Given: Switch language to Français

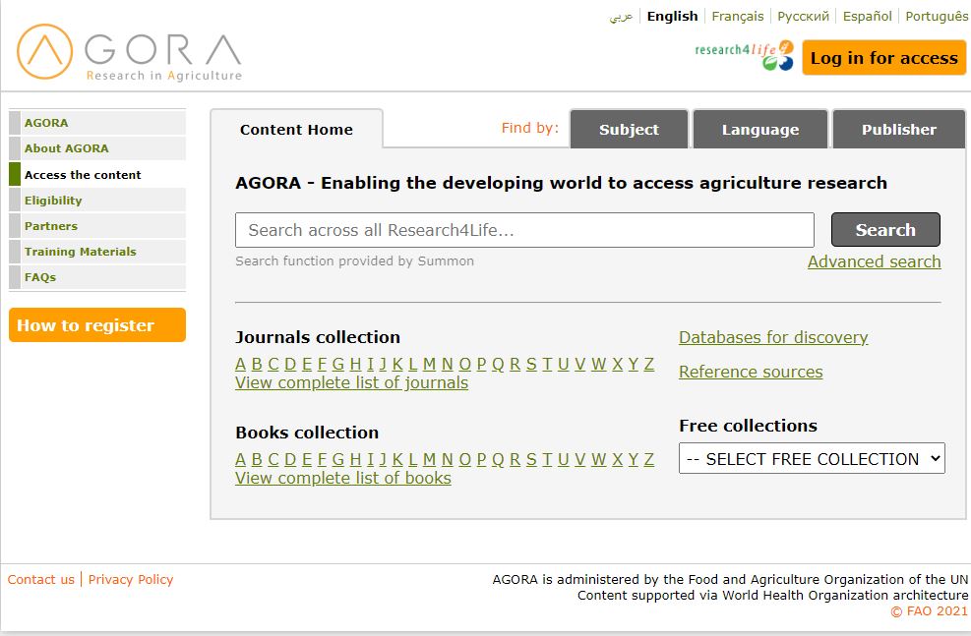Looking at the screenshot, I should [x=737, y=16].
